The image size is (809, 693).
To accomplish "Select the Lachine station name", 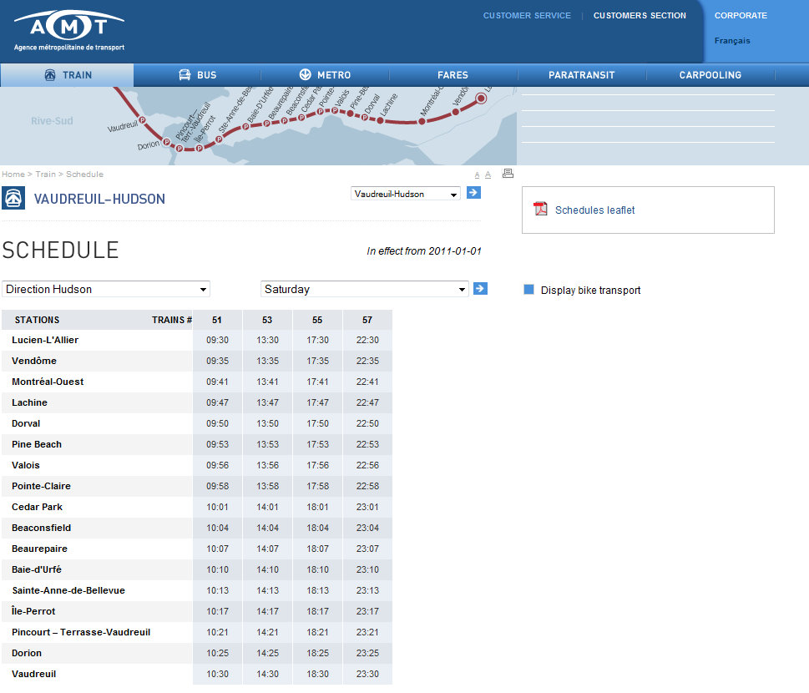I will click(29, 403).
